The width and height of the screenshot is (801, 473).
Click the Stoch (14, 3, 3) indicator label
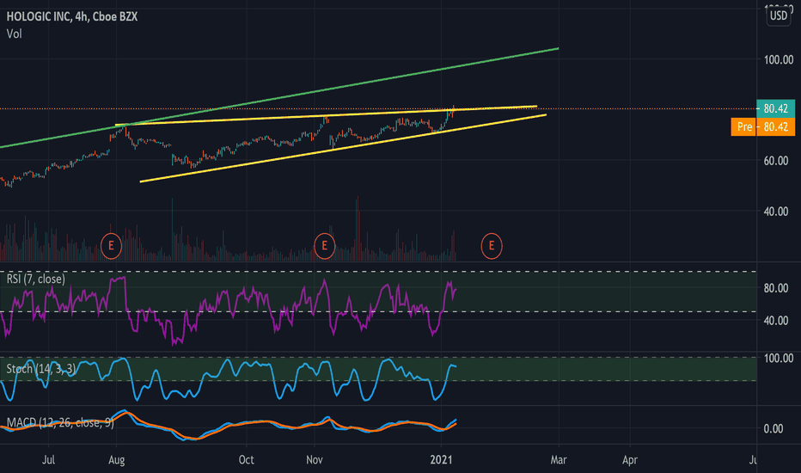coord(41,369)
